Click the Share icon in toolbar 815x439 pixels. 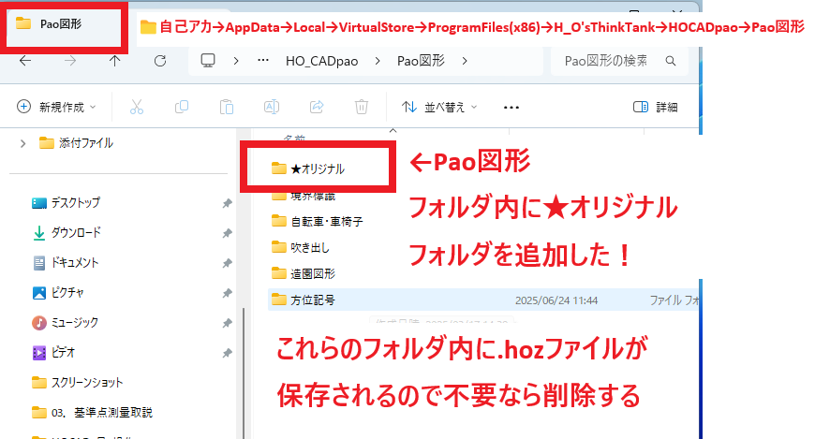317,107
